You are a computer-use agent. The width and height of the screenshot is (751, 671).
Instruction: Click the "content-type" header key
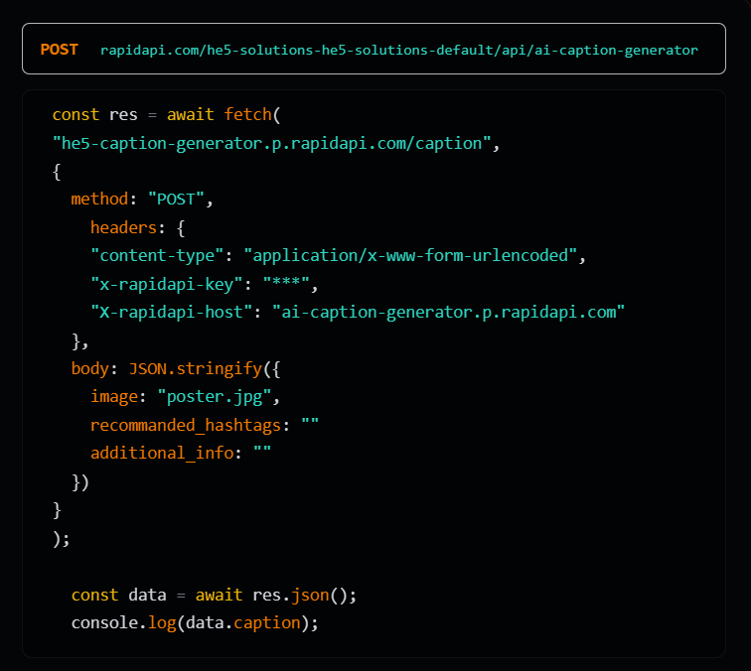(157, 255)
